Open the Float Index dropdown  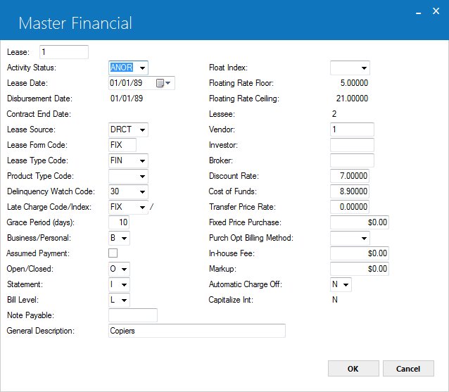pos(364,68)
